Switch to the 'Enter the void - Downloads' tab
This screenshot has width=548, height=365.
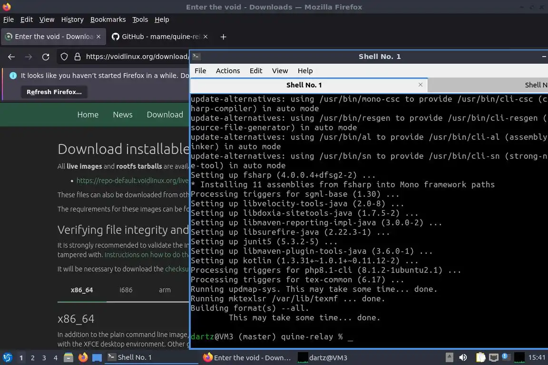tap(53, 37)
